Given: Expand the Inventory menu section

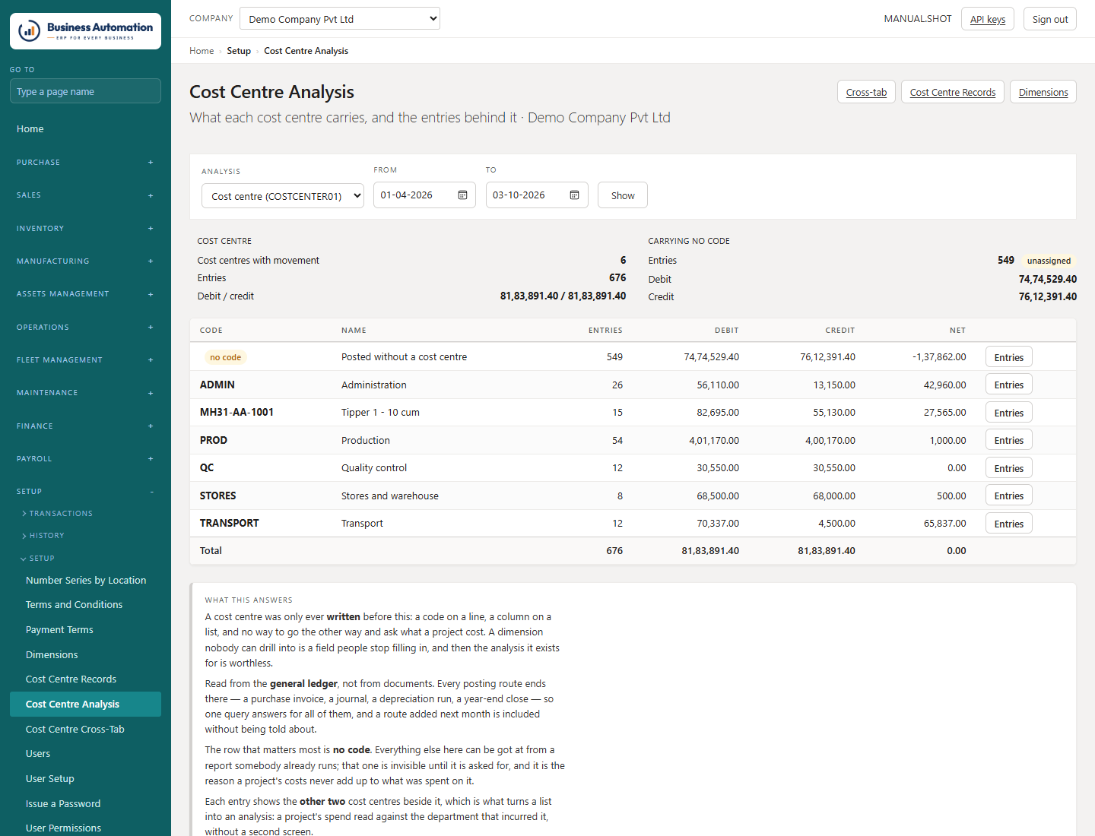Looking at the screenshot, I should [85, 229].
